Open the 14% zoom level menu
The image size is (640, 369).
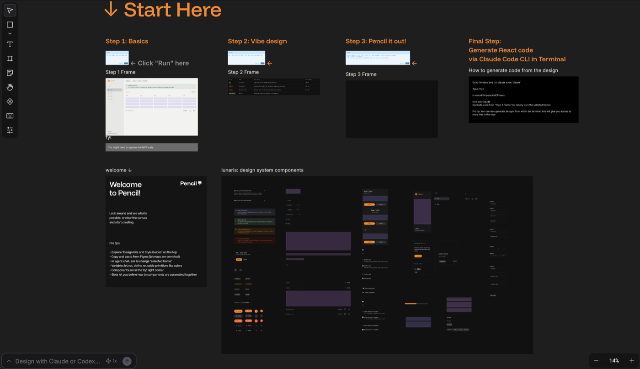click(614, 361)
